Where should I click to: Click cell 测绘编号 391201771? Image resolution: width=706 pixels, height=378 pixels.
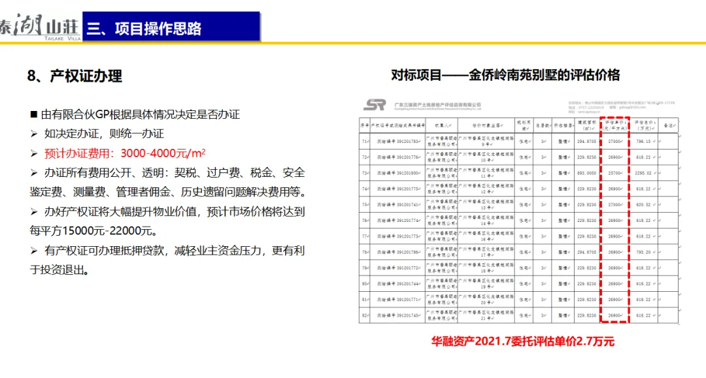tap(398, 300)
